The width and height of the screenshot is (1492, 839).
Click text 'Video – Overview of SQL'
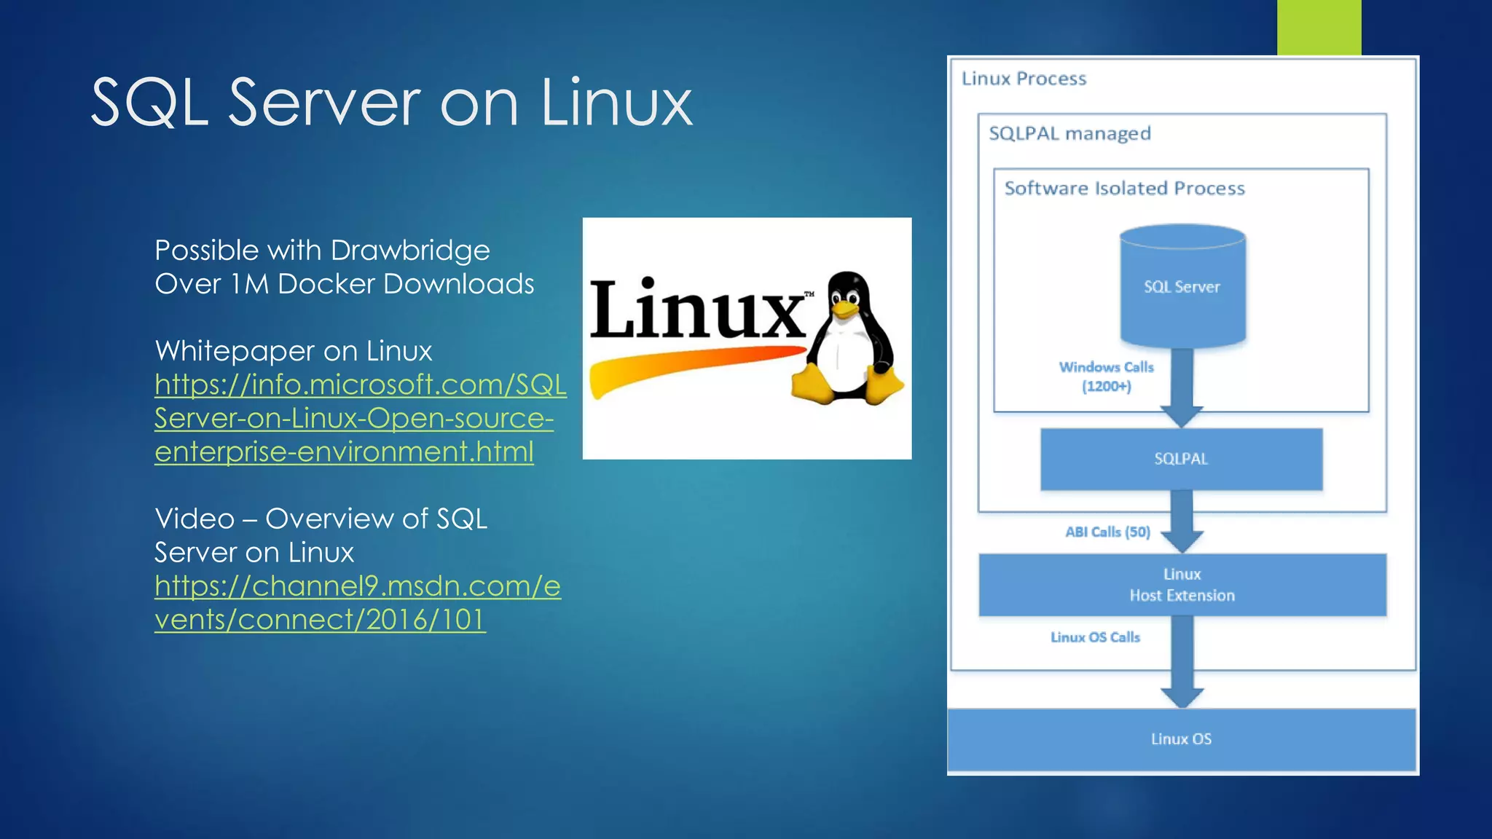[x=321, y=519]
